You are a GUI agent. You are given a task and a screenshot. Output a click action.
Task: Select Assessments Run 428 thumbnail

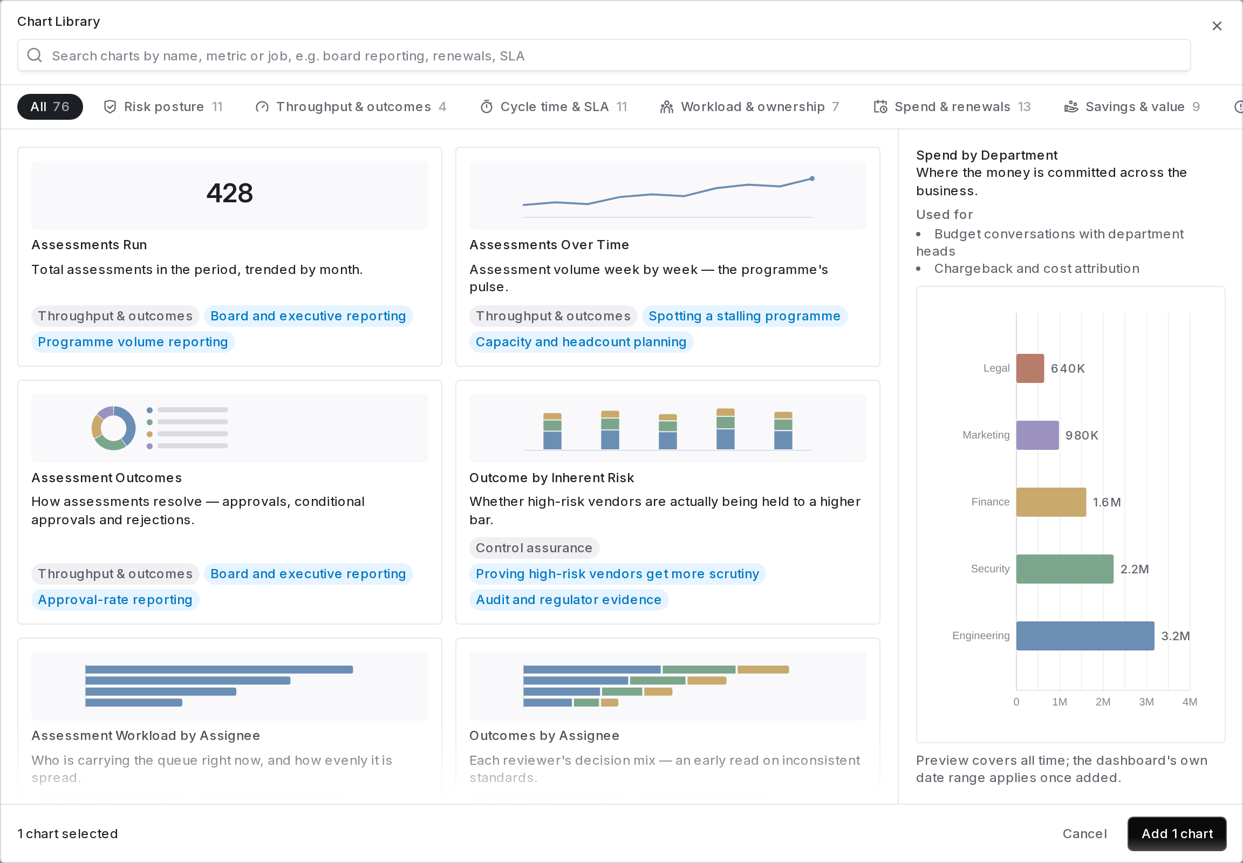tap(229, 195)
